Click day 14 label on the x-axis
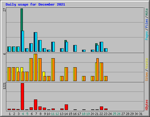 tap(66, 114)
